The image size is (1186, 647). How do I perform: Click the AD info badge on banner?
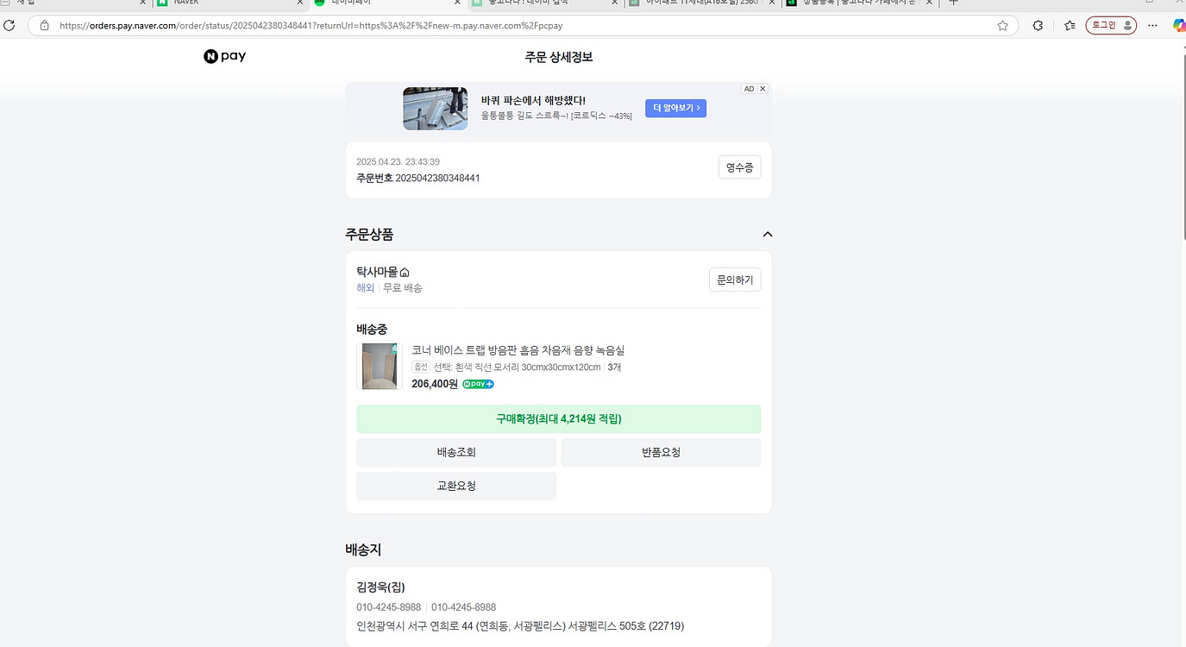pos(749,89)
